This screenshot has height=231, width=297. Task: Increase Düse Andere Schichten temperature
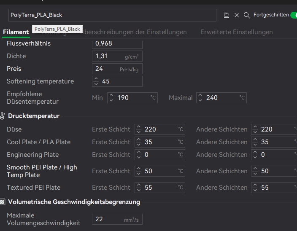coord(255,127)
